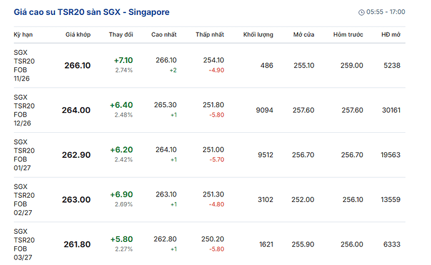Click the open interest value 5238
The image size is (431, 265).
tap(392, 65)
